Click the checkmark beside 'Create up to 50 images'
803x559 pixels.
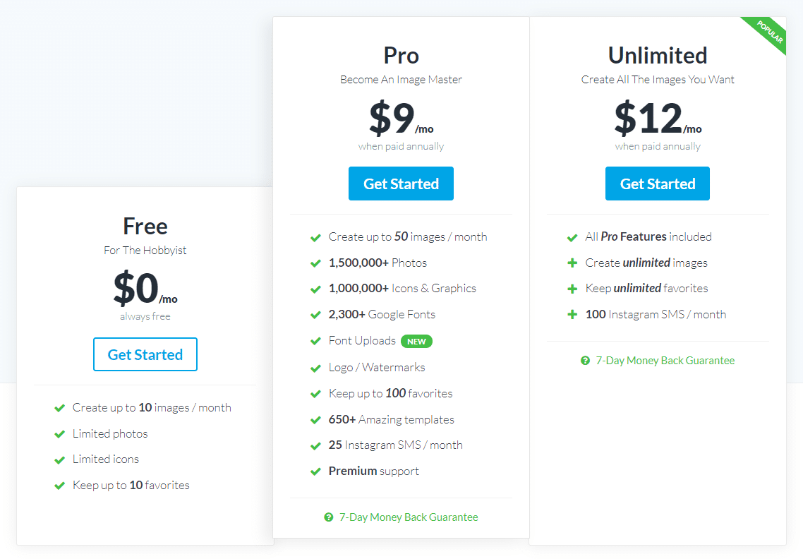315,237
